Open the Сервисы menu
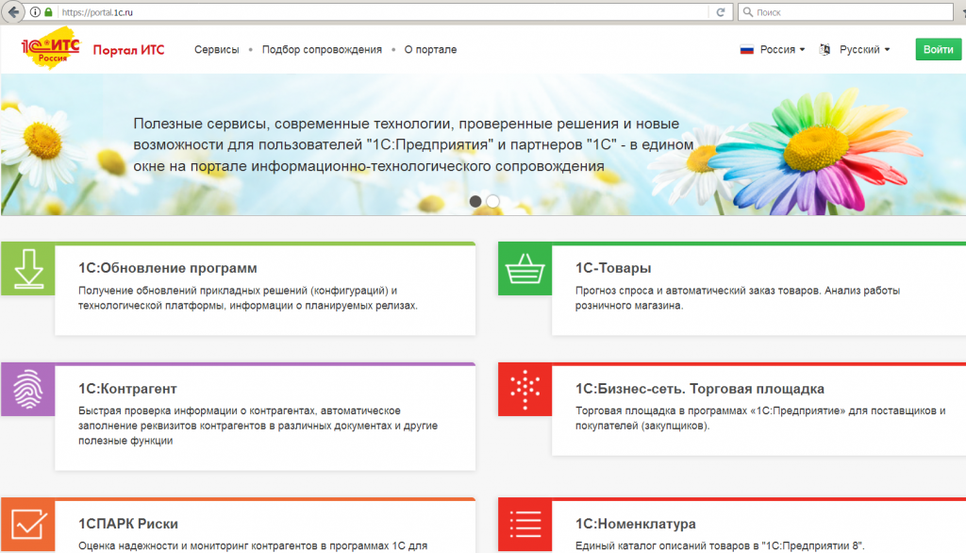 217,50
